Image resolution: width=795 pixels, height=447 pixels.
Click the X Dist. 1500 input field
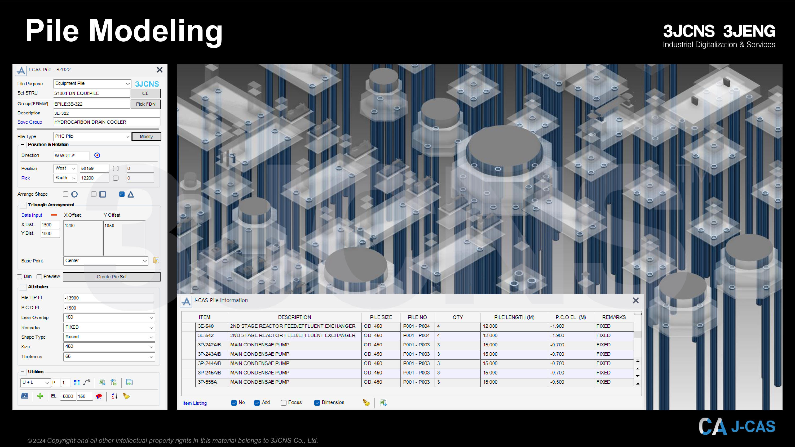(50, 225)
